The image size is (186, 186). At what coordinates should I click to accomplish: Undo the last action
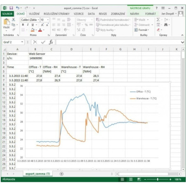[x=17, y=8]
